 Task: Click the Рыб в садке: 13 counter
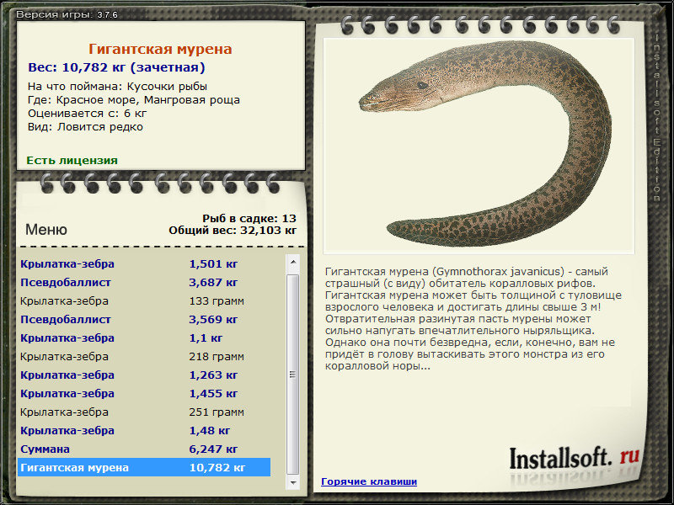coord(249,218)
